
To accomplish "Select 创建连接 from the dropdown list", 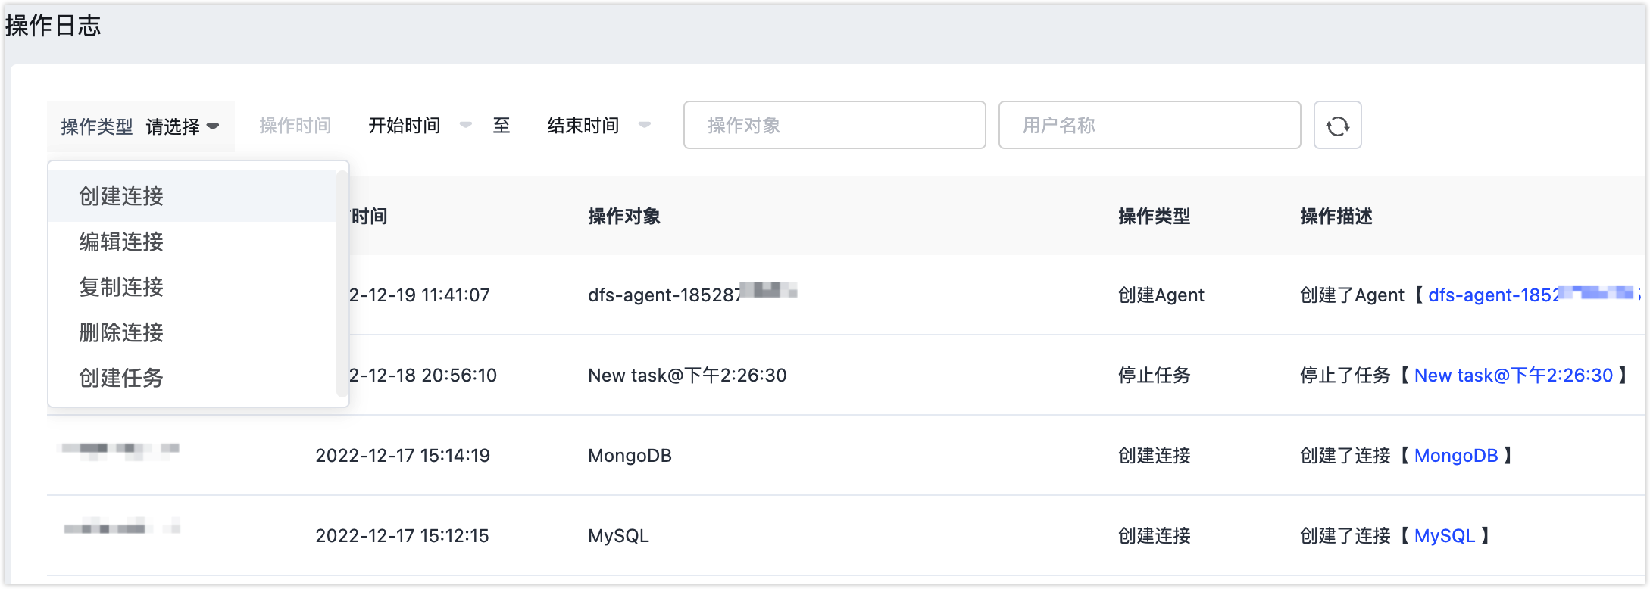I will coord(121,196).
